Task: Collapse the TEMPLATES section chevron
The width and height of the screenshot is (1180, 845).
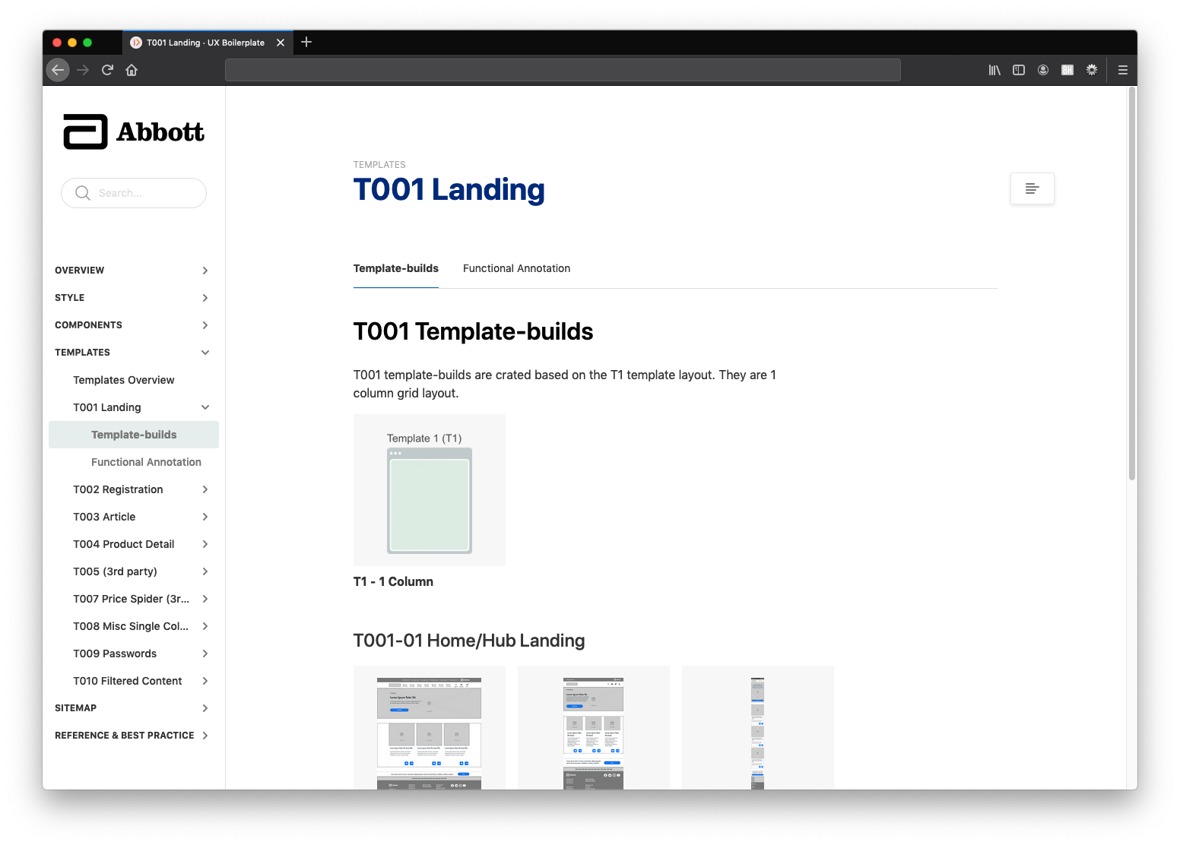Action: [x=205, y=352]
